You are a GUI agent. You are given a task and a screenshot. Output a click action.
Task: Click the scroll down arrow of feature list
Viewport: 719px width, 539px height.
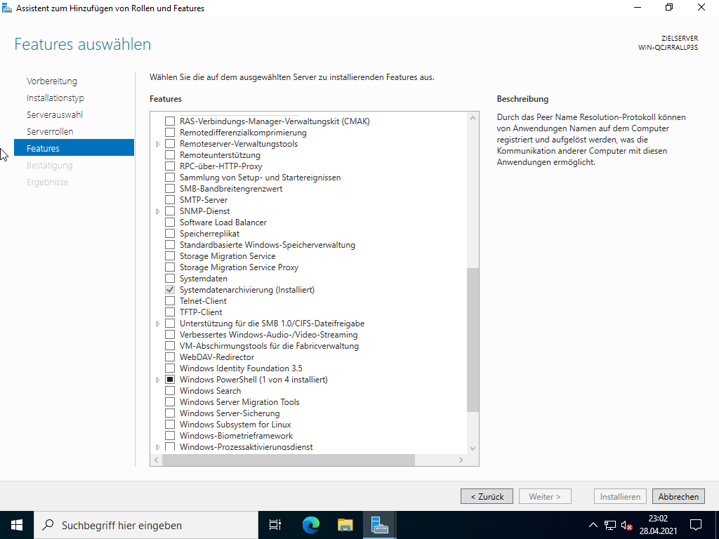[x=473, y=448]
